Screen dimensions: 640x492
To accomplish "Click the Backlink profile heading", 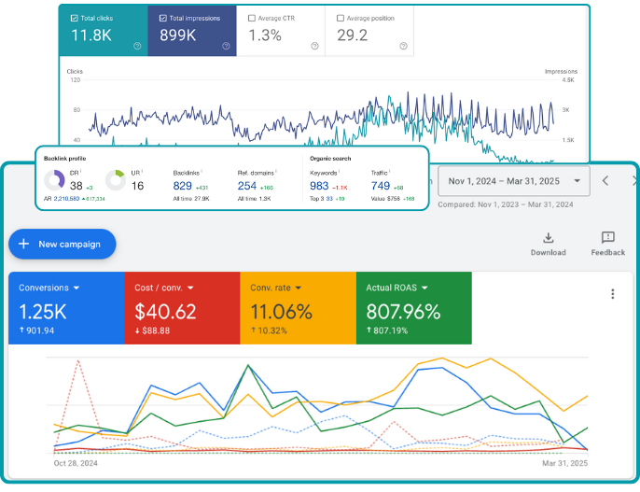I will [65, 159].
